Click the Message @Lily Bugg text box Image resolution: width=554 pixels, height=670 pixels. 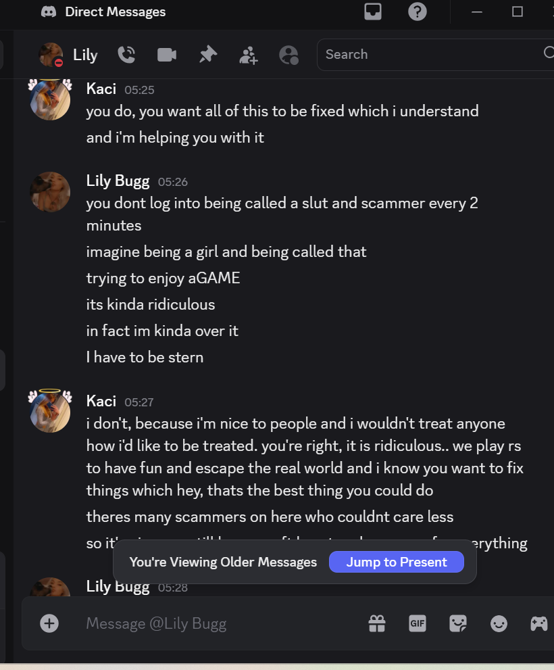tap(216, 623)
